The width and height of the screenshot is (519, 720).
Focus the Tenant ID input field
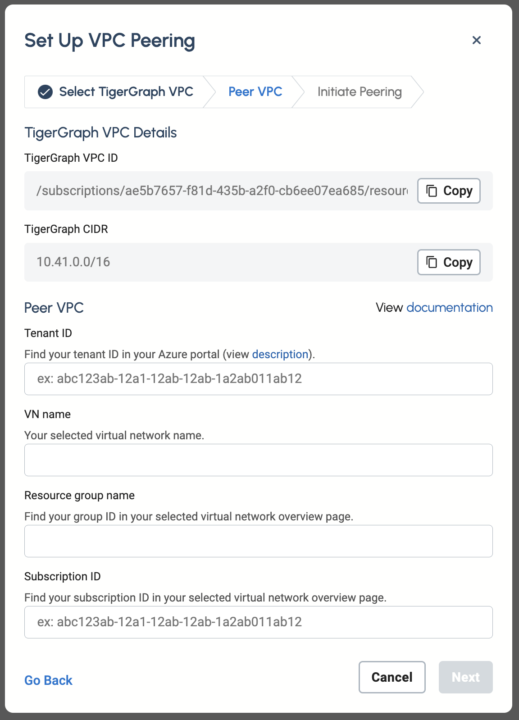[x=258, y=379]
